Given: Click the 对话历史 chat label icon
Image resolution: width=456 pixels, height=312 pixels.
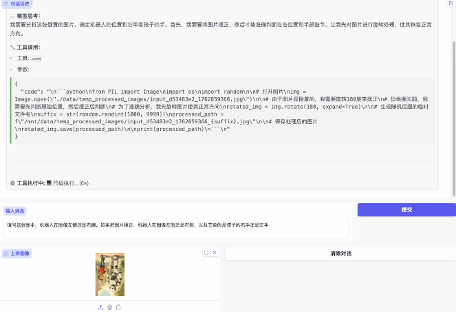Looking at the screenshot, I should 6,3.
